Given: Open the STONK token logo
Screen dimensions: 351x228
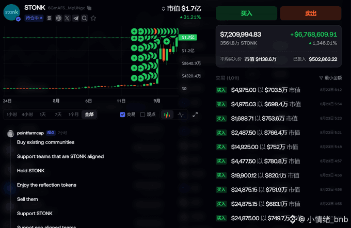Looking at the screenshot, I should coord(12,12).
